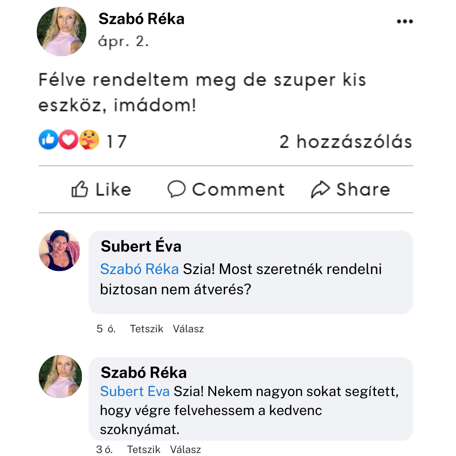Select Subert Éva's name above her comment
Viewport: 456px width, 456px height.
coord(141,246)
